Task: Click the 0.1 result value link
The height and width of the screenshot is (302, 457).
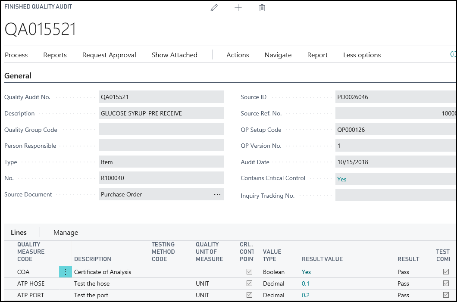Action: 306,283
